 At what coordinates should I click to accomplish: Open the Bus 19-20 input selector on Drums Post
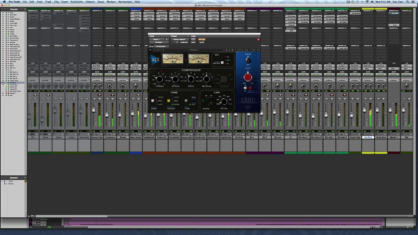tap(97, 66)
